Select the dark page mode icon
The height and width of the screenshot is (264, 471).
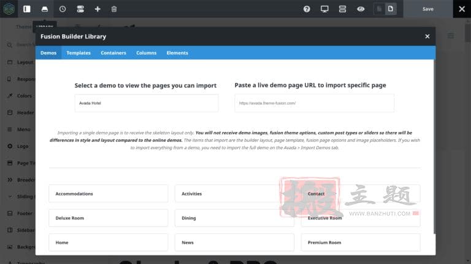pyautogui.click(x=380, y=9)
